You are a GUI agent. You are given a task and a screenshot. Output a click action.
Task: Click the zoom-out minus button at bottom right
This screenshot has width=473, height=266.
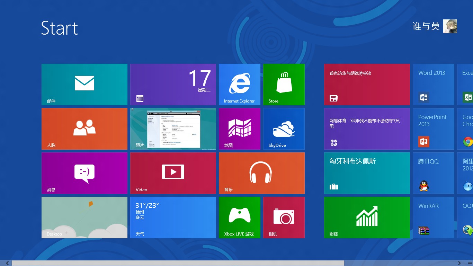point(470,263)
